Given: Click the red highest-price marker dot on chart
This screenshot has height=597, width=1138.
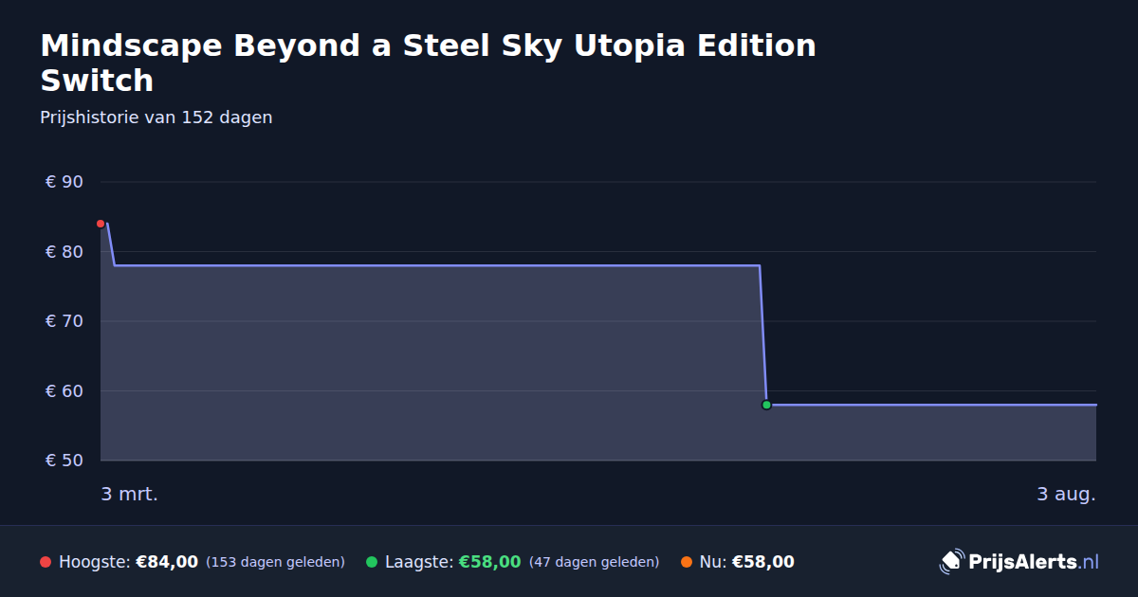Looking at the screenshot, I should coord(101,224).
